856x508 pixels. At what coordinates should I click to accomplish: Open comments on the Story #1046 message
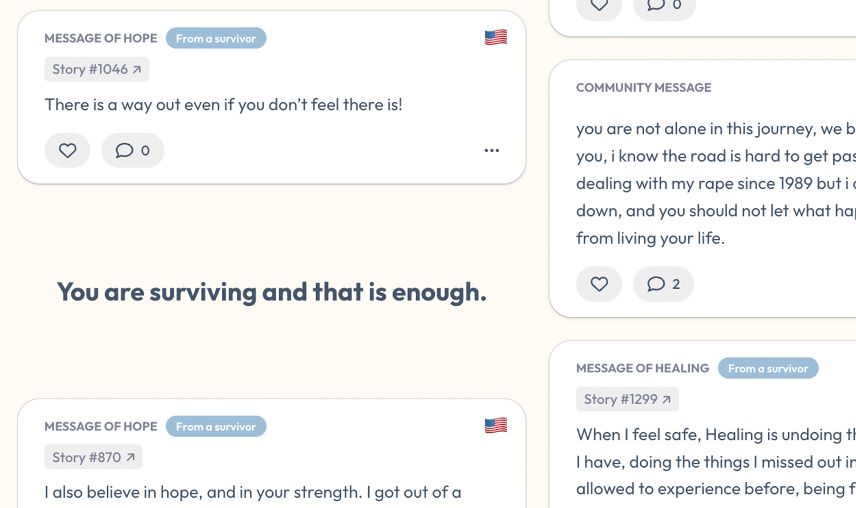[132, 151]
